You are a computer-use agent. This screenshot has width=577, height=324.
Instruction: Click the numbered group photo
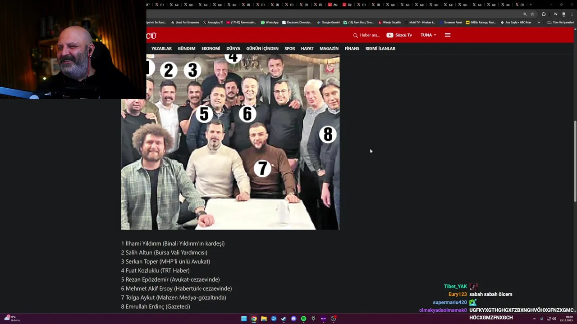230,142
